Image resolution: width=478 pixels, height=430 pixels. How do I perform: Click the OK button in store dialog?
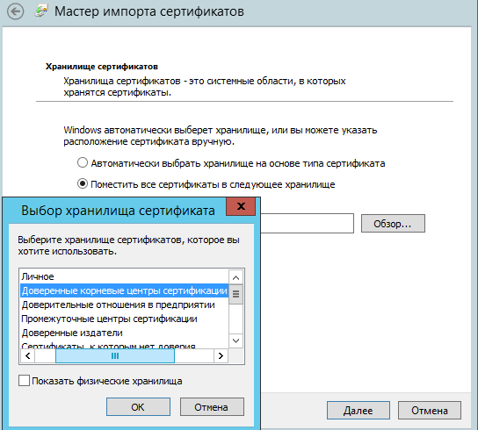pos(138,407)
